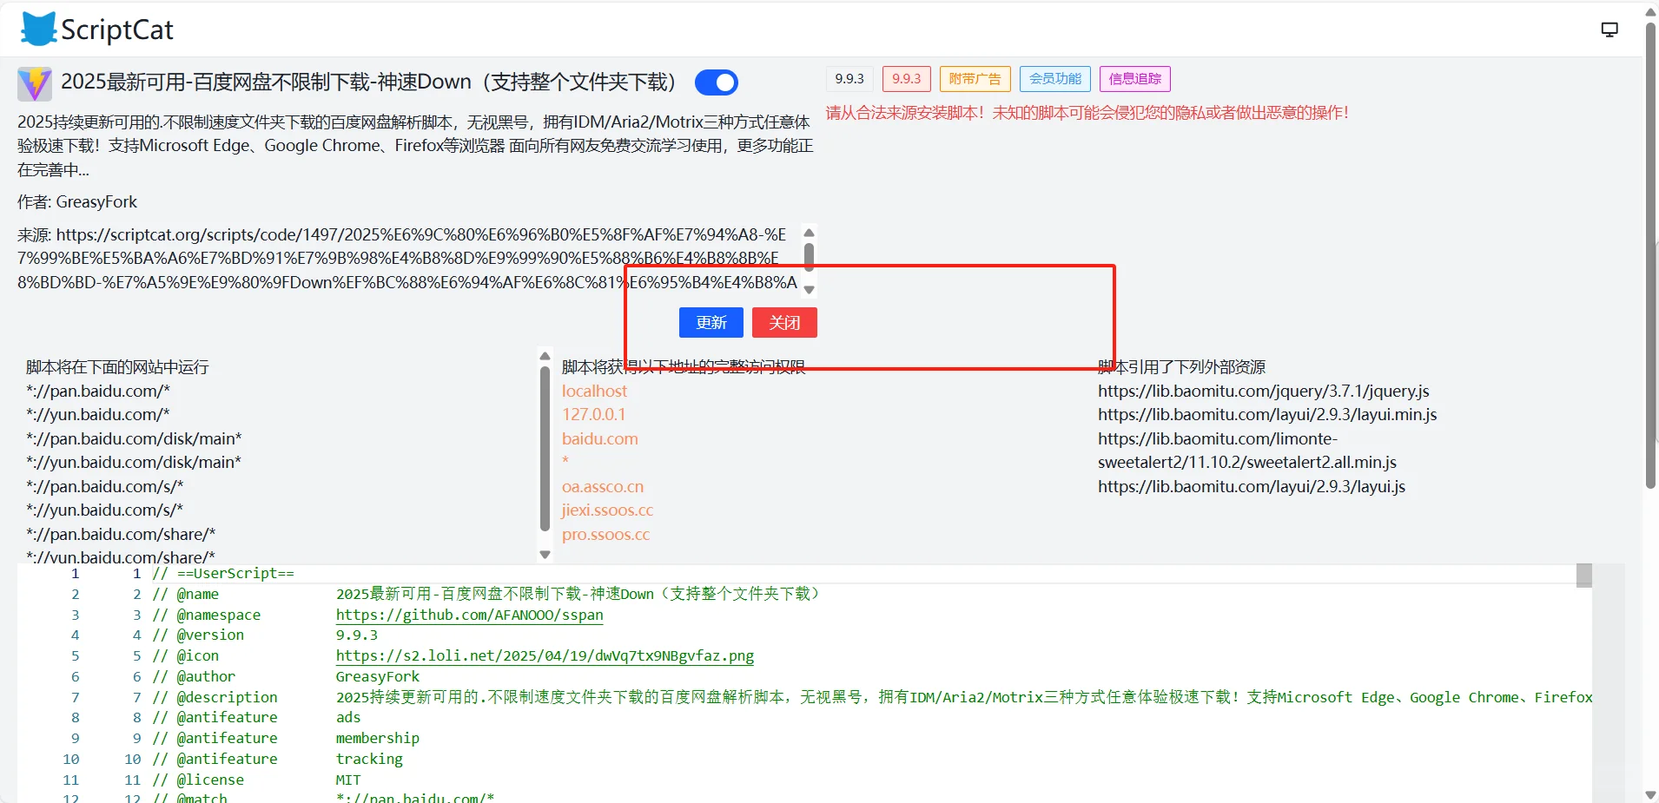The image size is (1659, 803).
Task: Click the main page scrollbar thumb
Action: pos(1650,255)
